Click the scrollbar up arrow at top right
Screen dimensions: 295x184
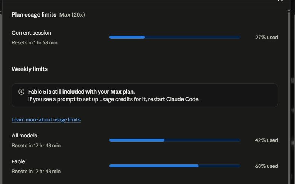[289, 10]
